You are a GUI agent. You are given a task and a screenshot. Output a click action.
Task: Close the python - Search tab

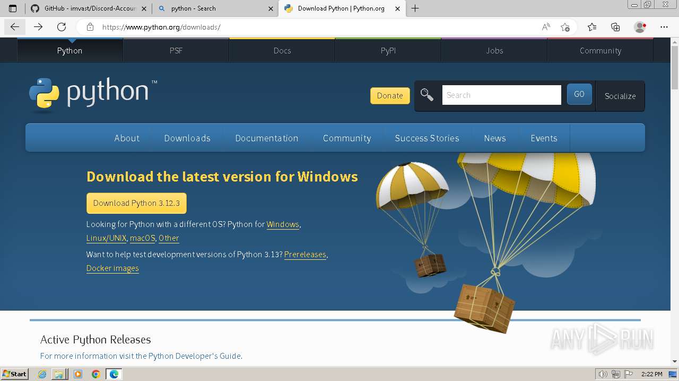point(271,8)
